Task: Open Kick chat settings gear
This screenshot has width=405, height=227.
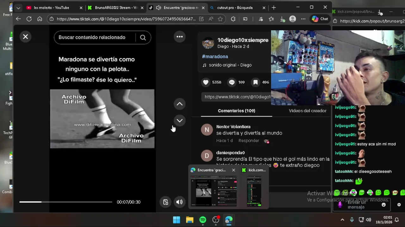Action: [x=399, y=205]
